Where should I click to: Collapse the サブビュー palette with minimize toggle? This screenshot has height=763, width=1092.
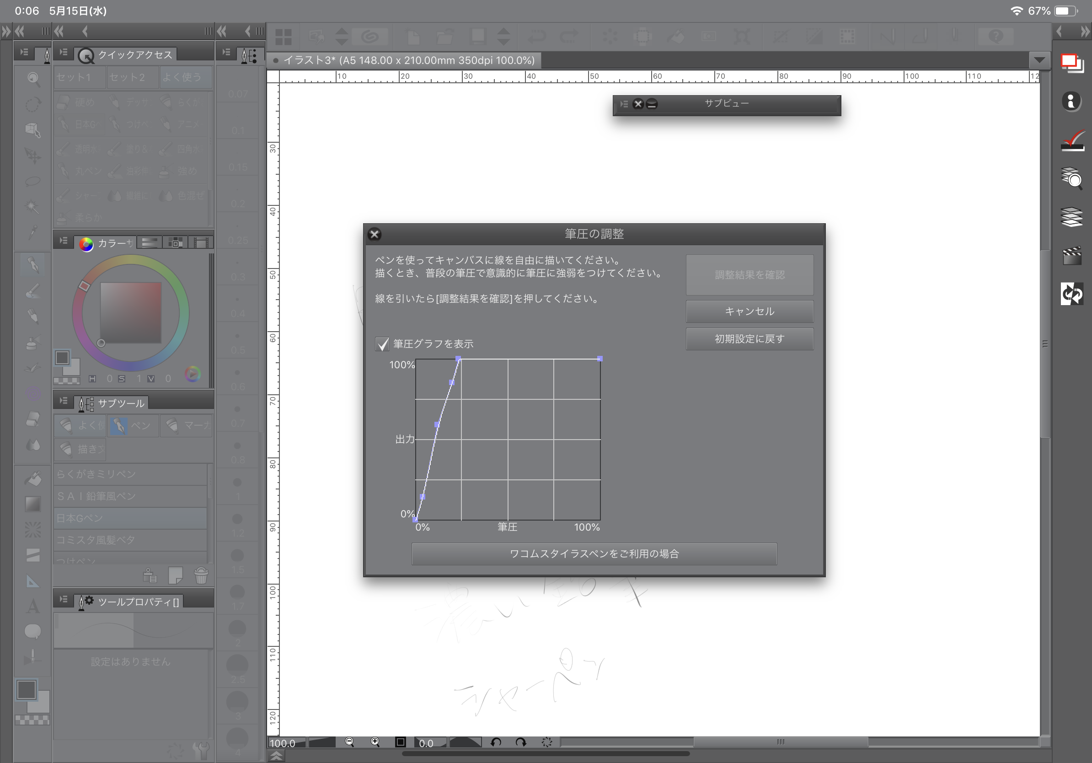652,104
